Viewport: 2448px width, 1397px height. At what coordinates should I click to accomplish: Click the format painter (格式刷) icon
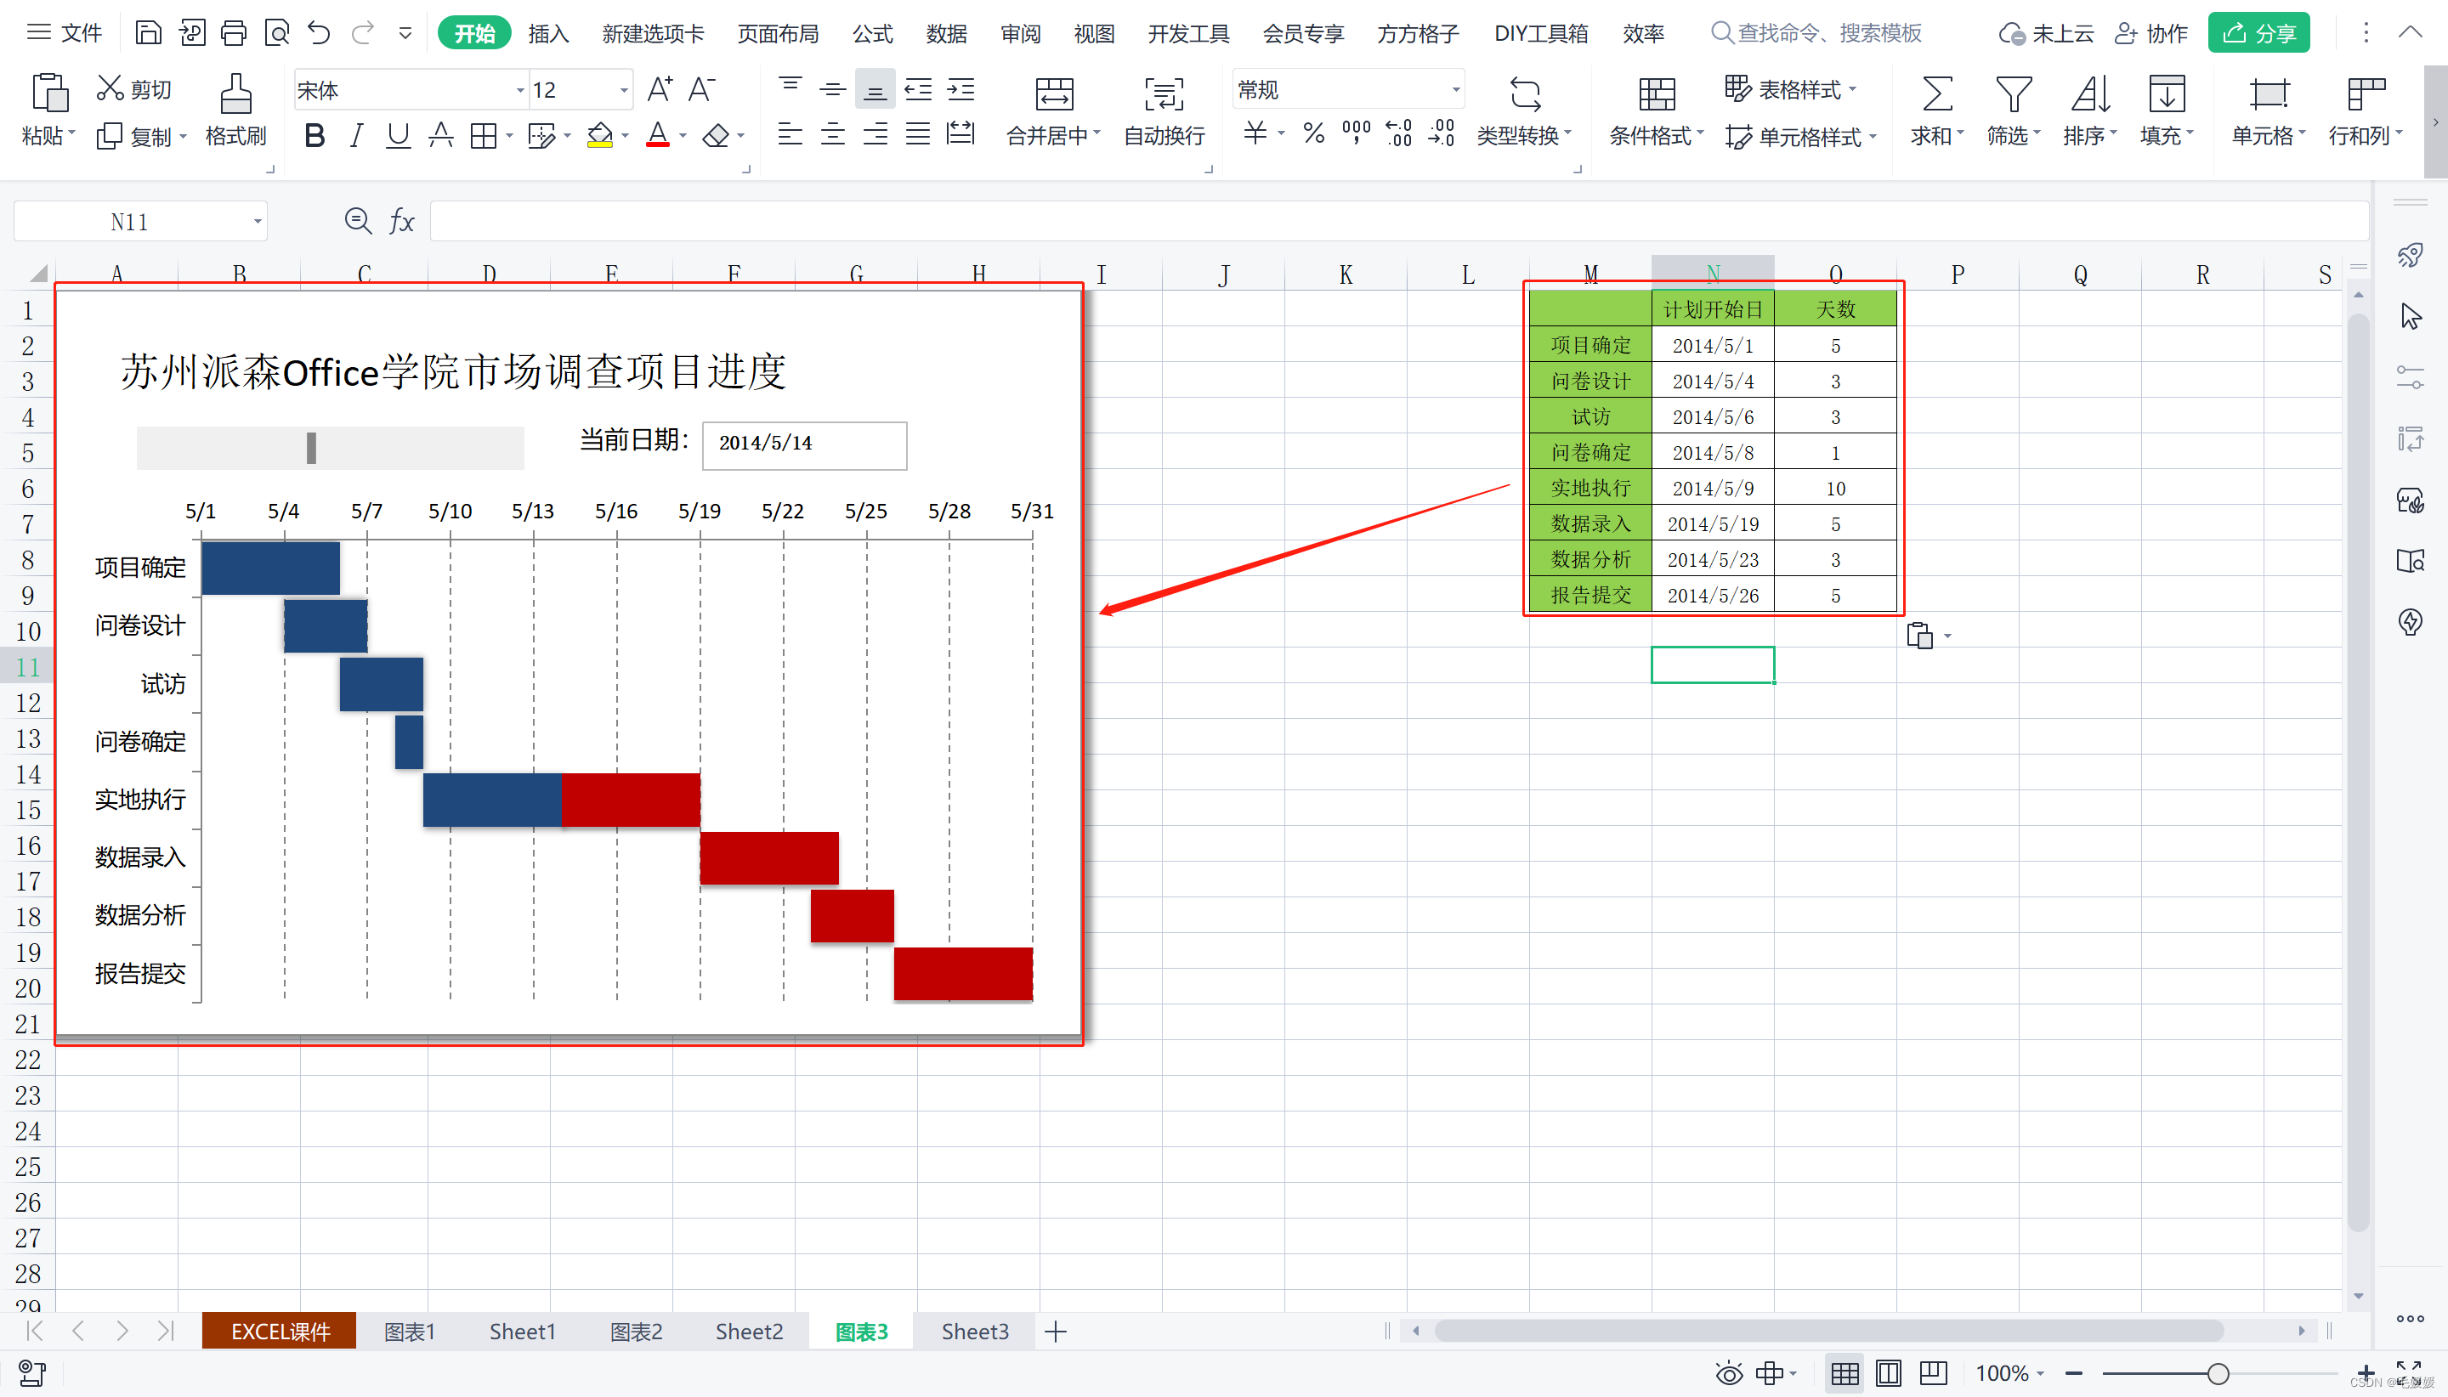click(235, 94)
